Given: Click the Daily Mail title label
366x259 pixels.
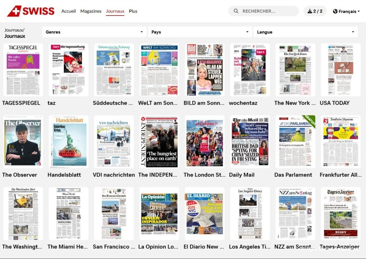Looking at the screenshot, I should [x=242, y=175].
